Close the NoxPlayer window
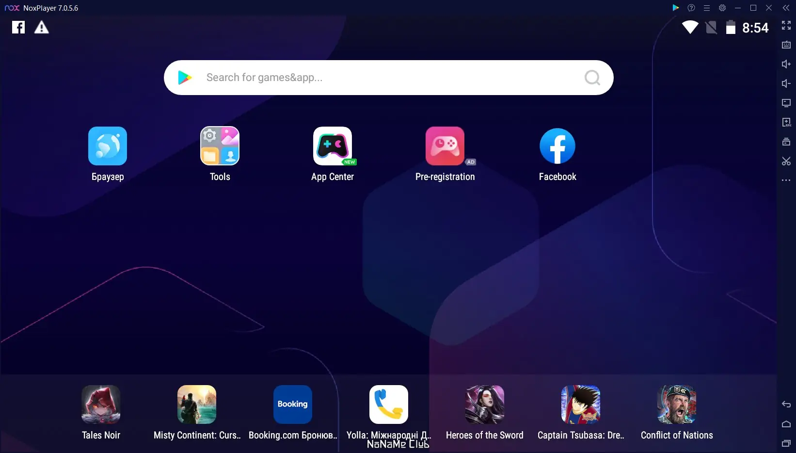The height and width of the screenshot is (453, 796). [769, 8]
